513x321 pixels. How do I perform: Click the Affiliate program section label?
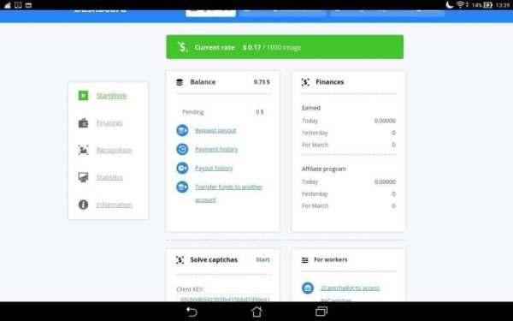324,169
